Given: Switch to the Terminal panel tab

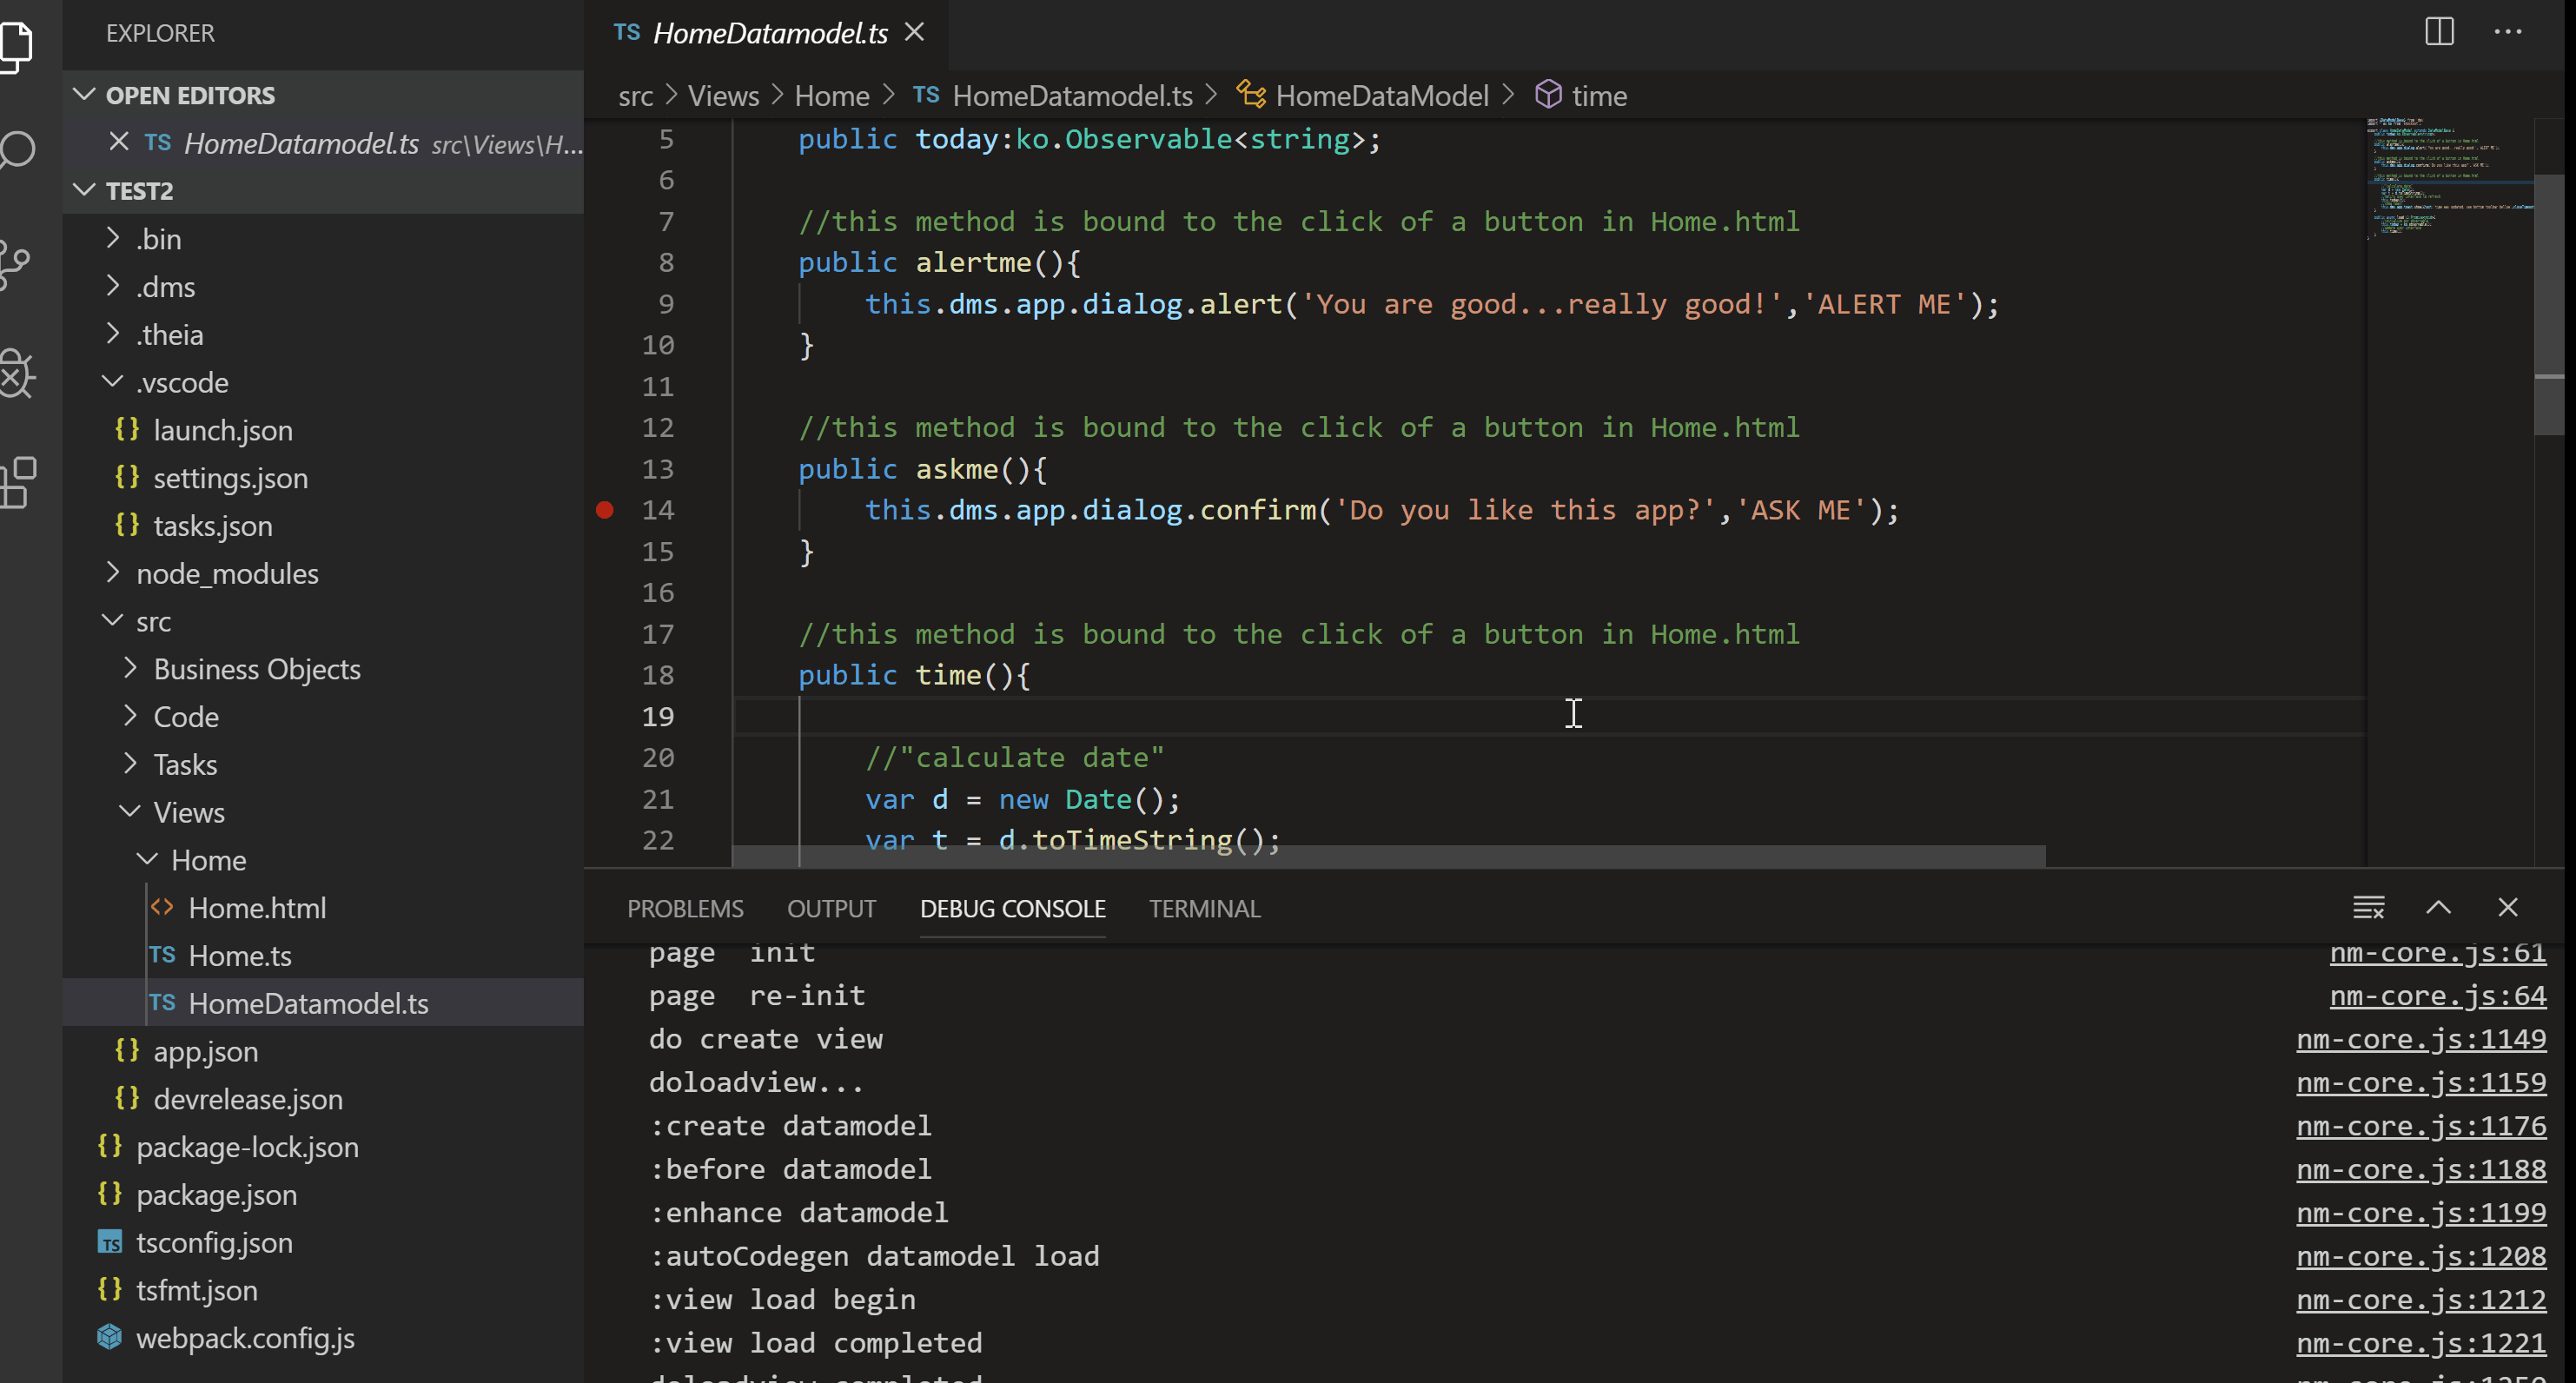Looking at the screenshot, I should (1204, 908).
